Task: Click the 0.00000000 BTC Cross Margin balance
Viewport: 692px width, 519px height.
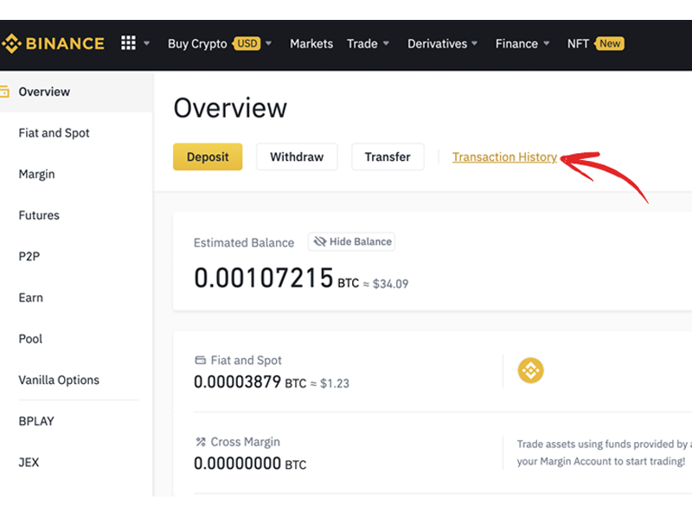Action: coord(250,464)
